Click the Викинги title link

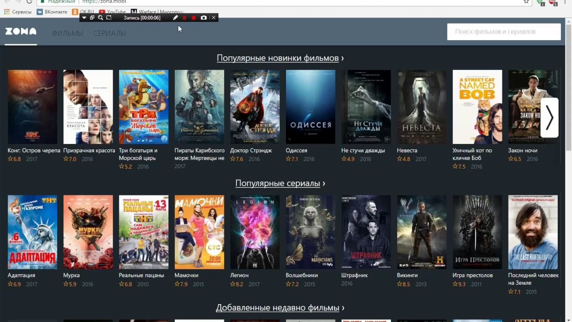point(407,275)
